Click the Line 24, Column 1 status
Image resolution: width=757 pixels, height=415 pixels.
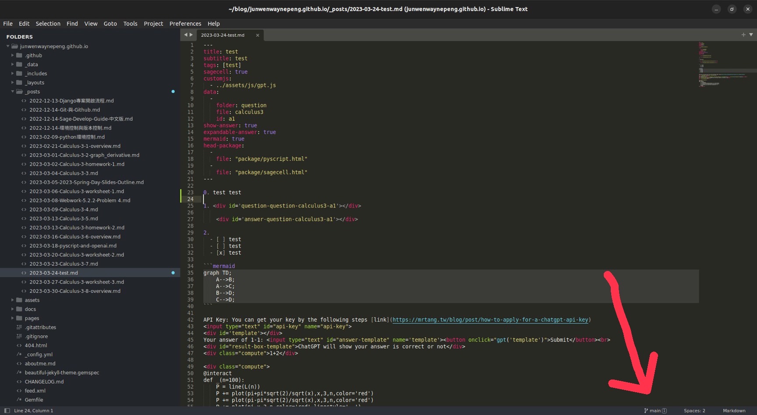tap(34, 411)
